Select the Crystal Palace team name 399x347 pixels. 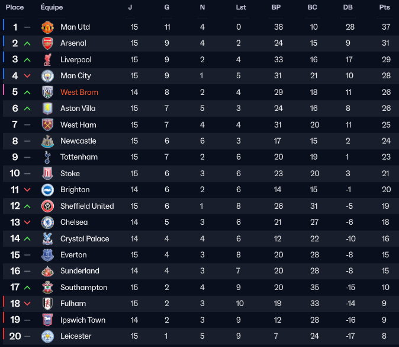[x=85, y=238]
